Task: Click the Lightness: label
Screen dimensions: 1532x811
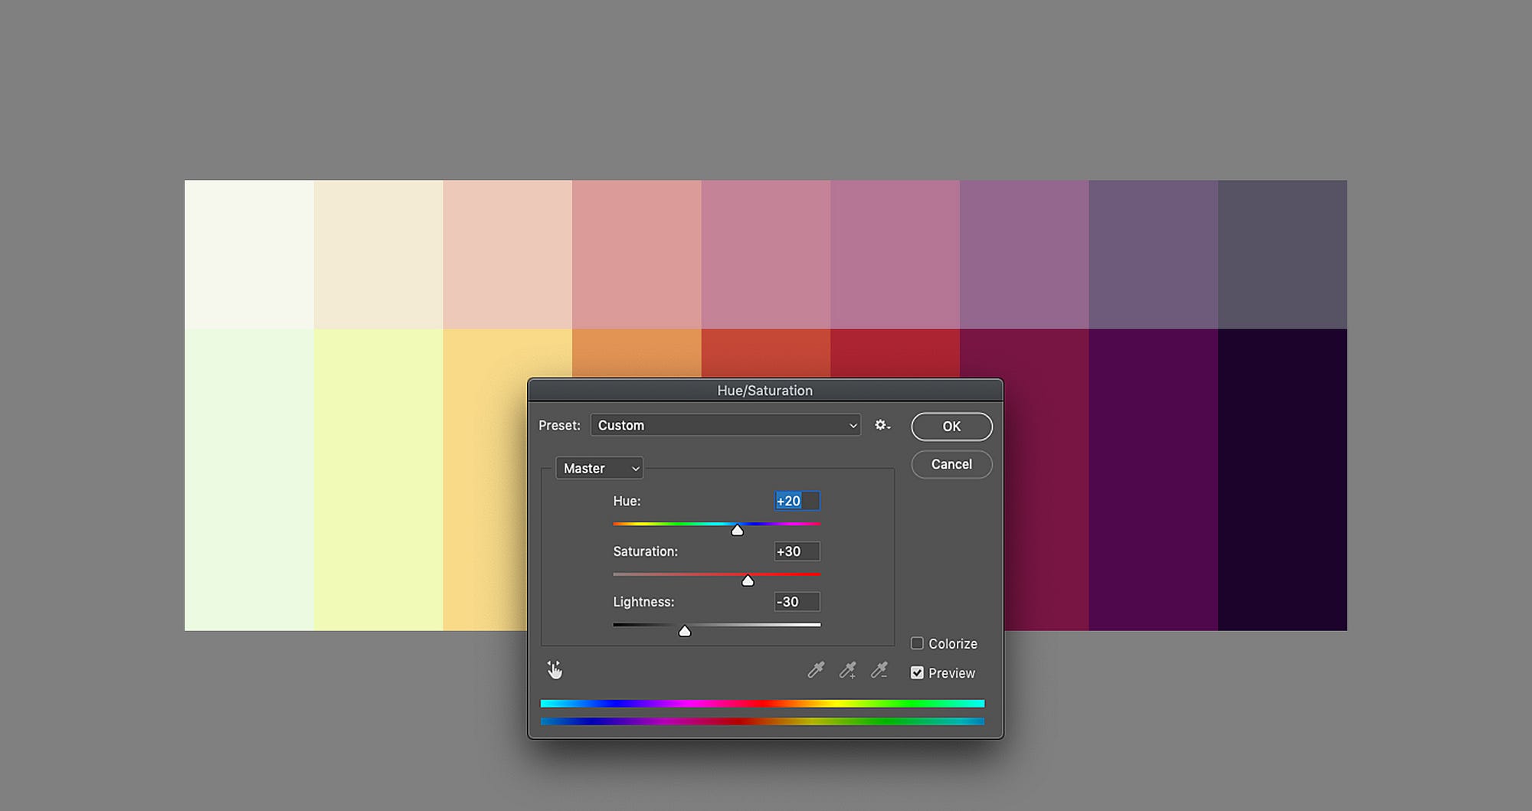Action: (x=643, y=602)
